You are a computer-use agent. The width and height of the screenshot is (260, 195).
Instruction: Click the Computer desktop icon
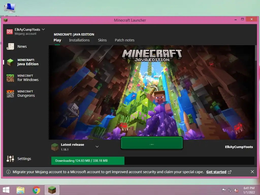tap(10, 8)
